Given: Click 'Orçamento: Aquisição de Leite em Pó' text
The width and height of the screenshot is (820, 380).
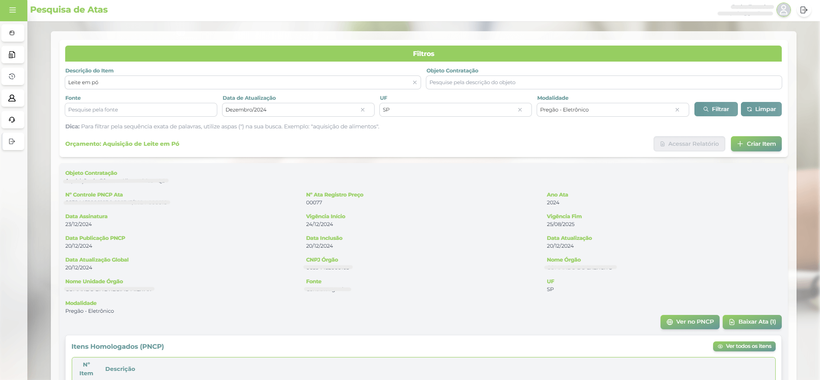Looking at the screenshot, I should [x=122, y=144].
